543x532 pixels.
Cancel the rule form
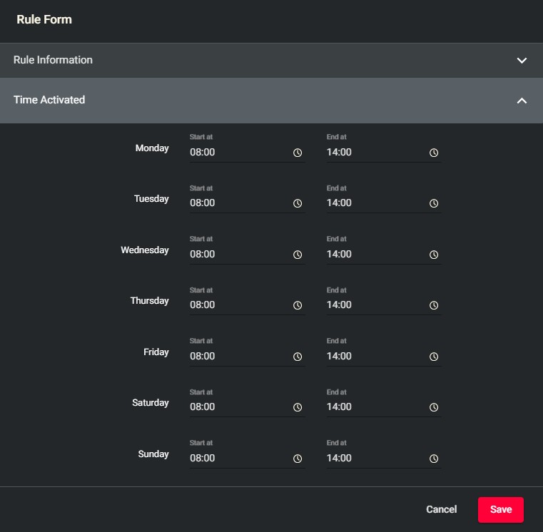(x=441, y=510)
